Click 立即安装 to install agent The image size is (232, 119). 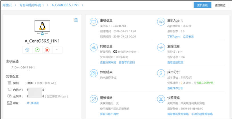pos(188,37)
